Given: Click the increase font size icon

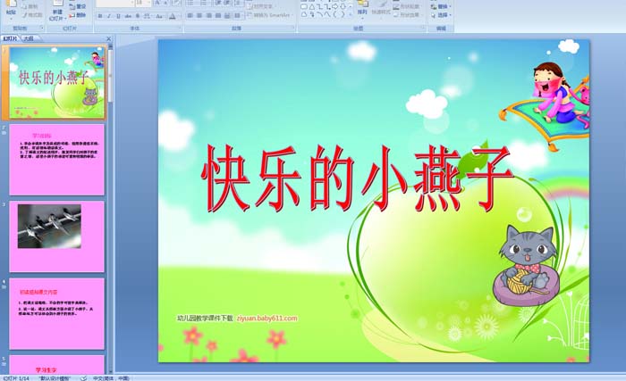Looking at the screenshot, I should click(156, 4).
